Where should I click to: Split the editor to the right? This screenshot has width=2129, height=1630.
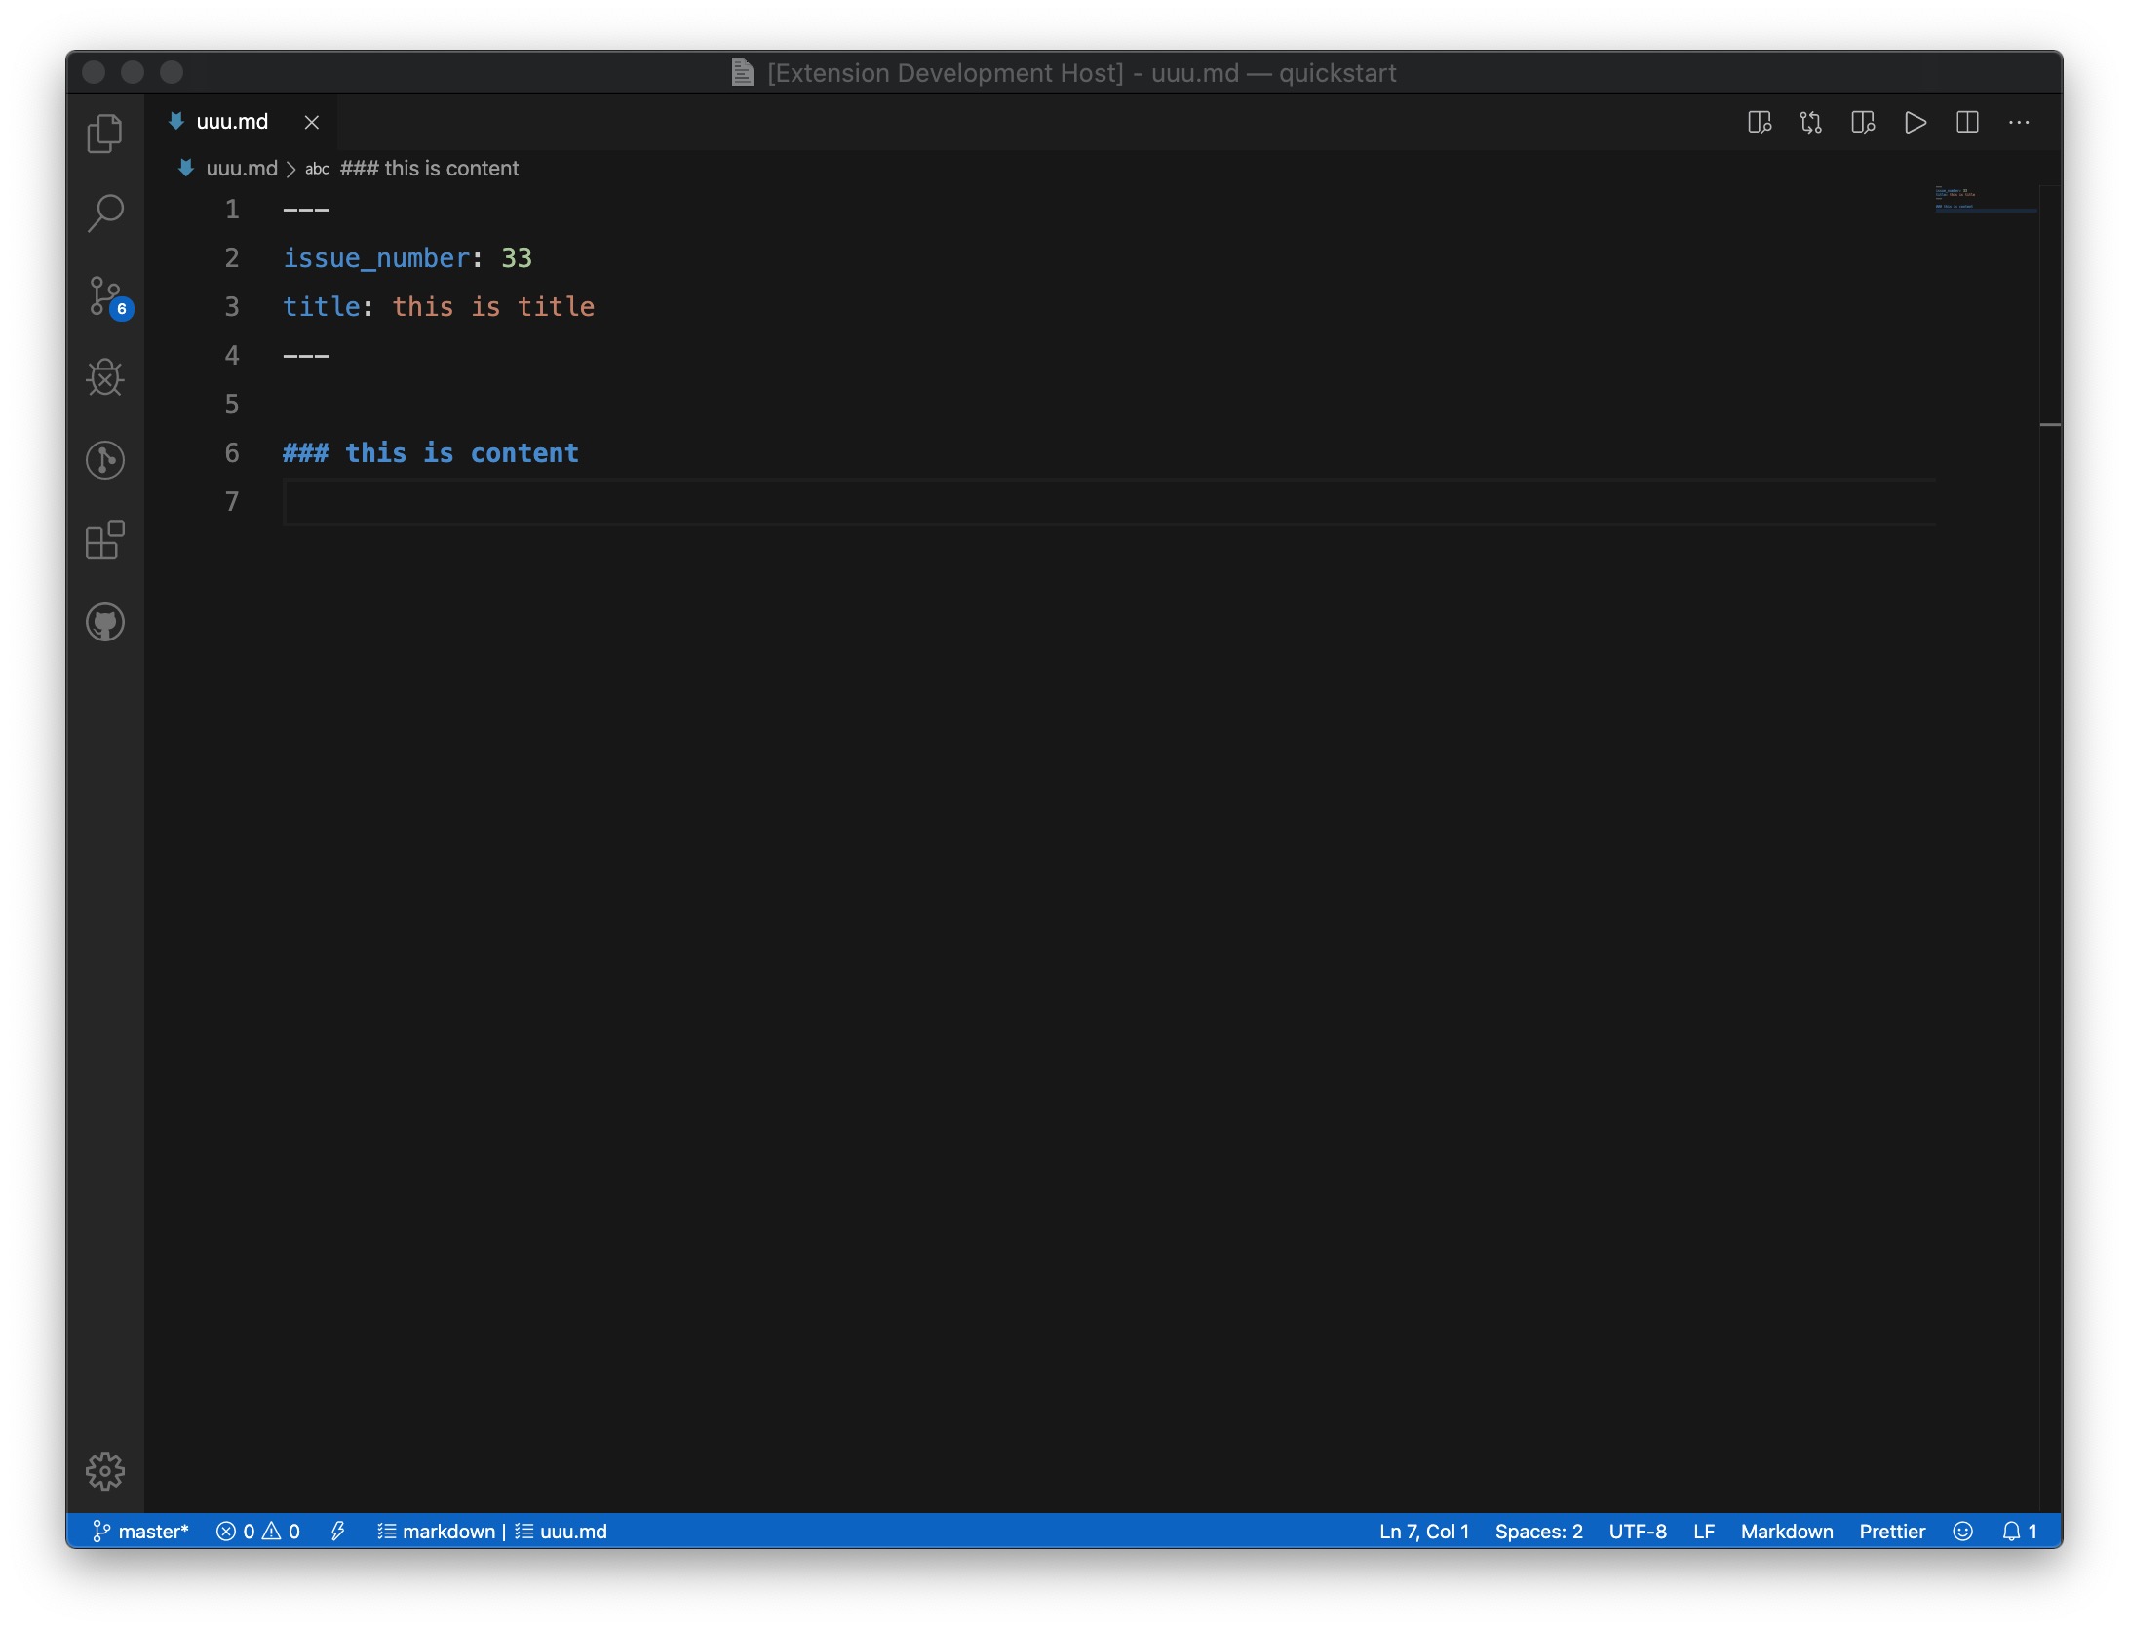pos(1967,123)
